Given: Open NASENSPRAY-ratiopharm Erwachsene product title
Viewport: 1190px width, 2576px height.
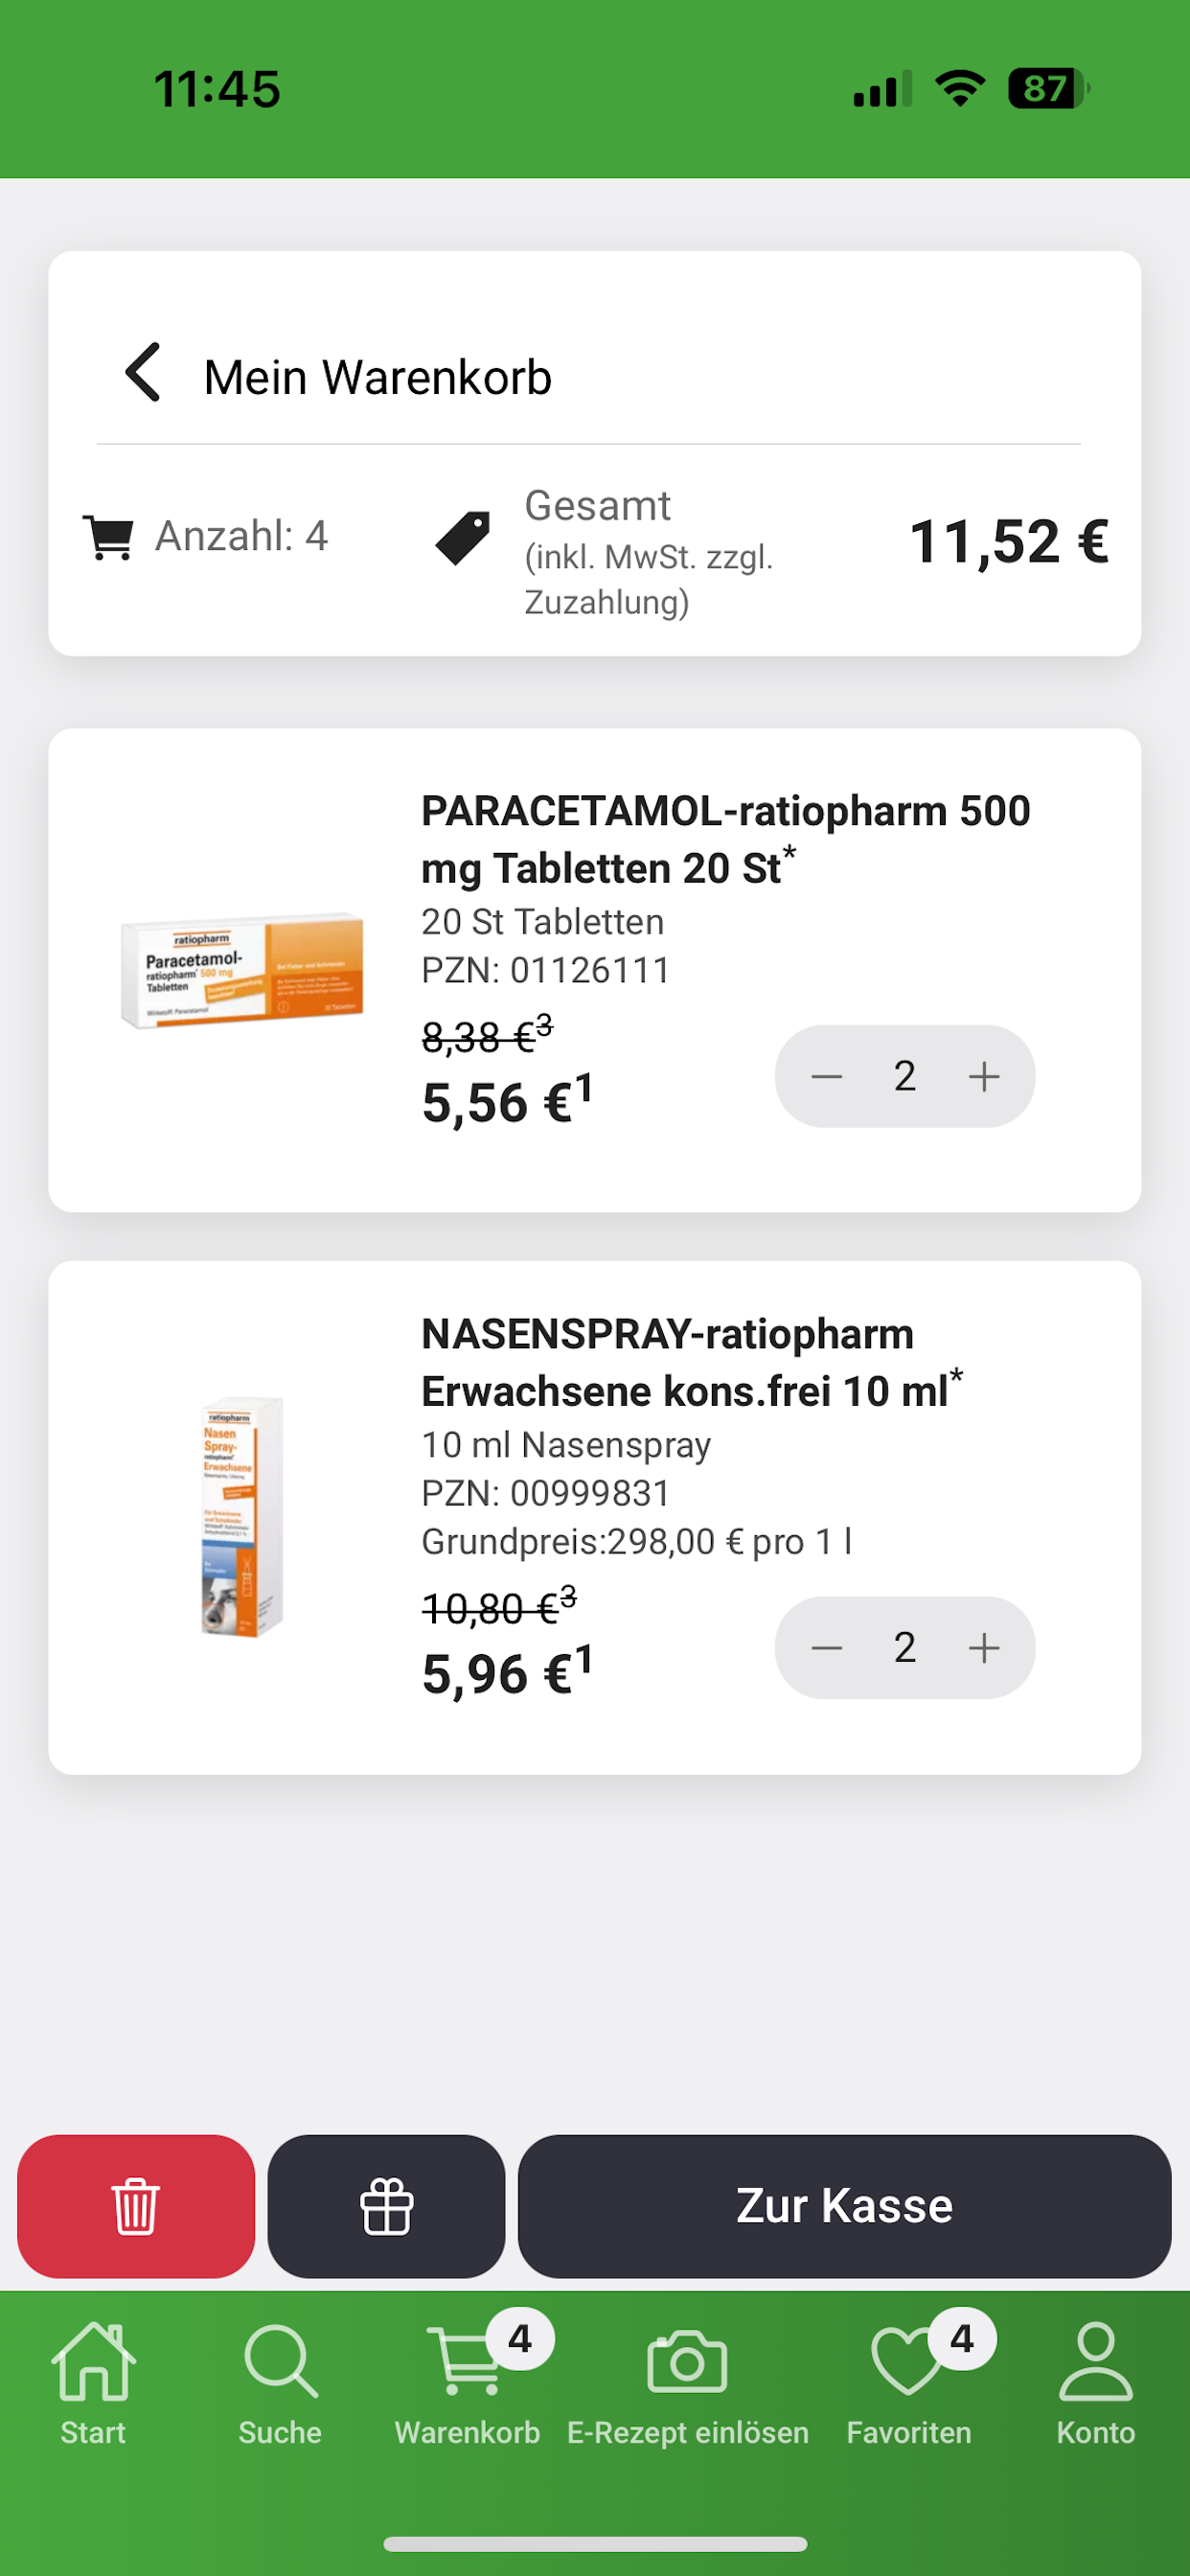Looking at the screenshot, I should 690,1362.
